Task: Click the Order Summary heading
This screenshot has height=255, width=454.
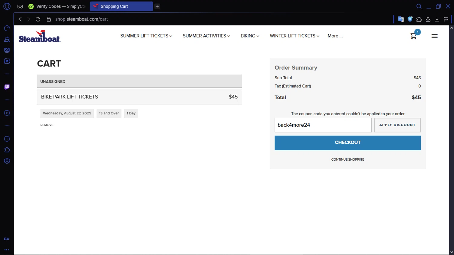Action: [x=296, y=68]
